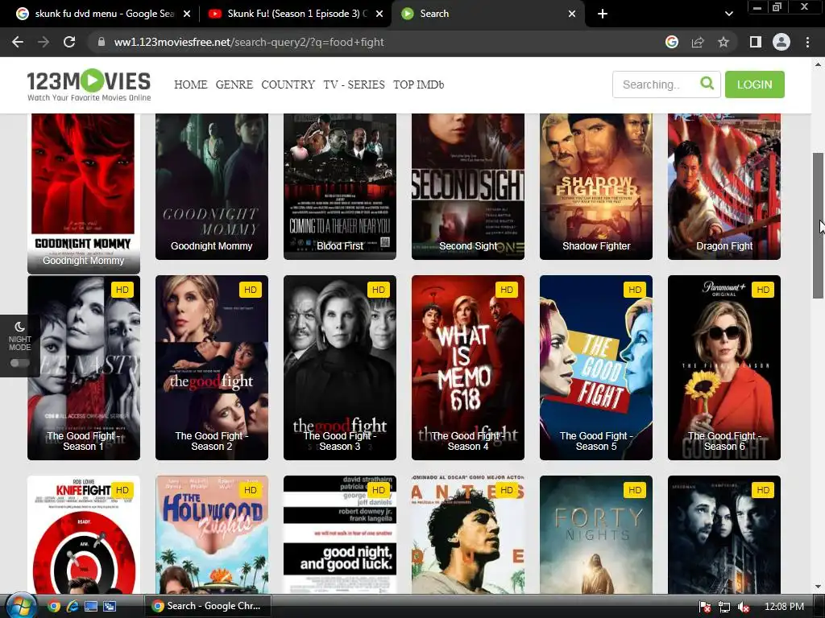
Task: Open the red Goodnight Mommy poster
Action: [x=84, y=192]
